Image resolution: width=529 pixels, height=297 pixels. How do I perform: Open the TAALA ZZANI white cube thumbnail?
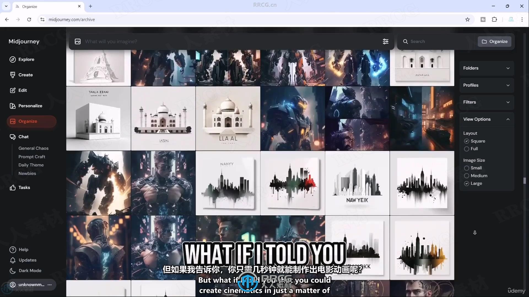pyautogui.click(x=98, y=119)
